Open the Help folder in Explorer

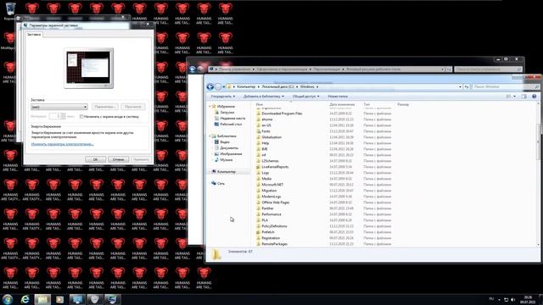(265, 143)
